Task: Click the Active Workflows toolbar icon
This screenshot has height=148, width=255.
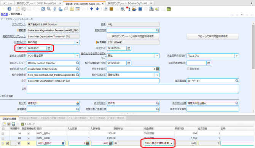Action: coord(129,9)
